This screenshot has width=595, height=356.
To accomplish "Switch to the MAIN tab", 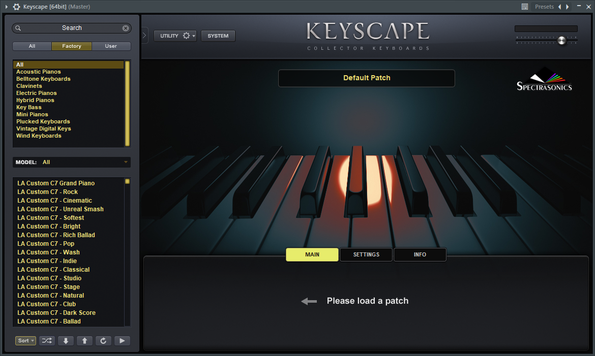I will 312,254.
